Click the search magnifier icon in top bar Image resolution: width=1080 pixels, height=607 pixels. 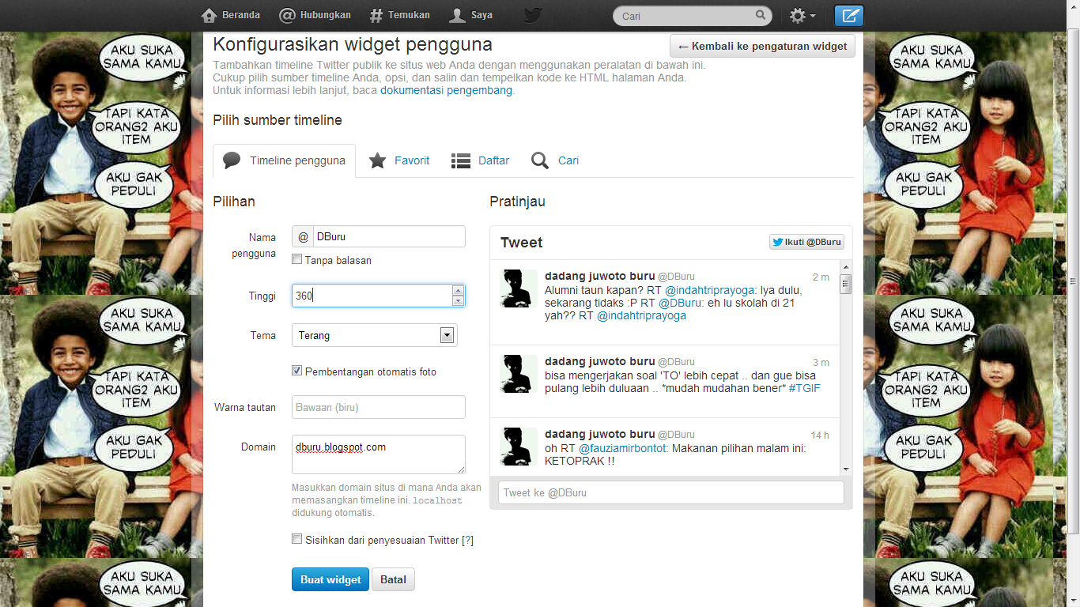(761, 15)
